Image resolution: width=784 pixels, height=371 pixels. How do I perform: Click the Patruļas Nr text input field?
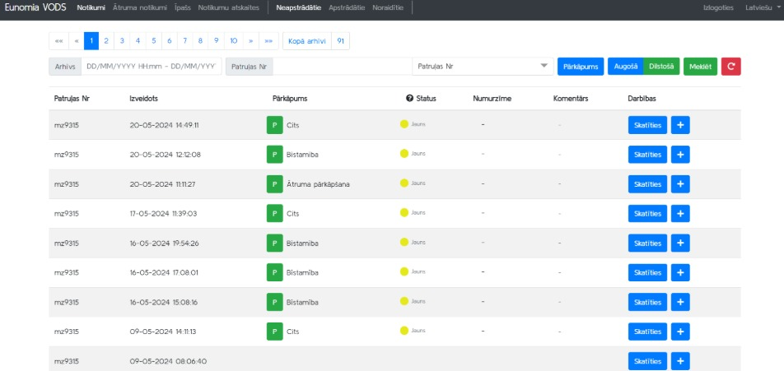[x=343, y=67]
